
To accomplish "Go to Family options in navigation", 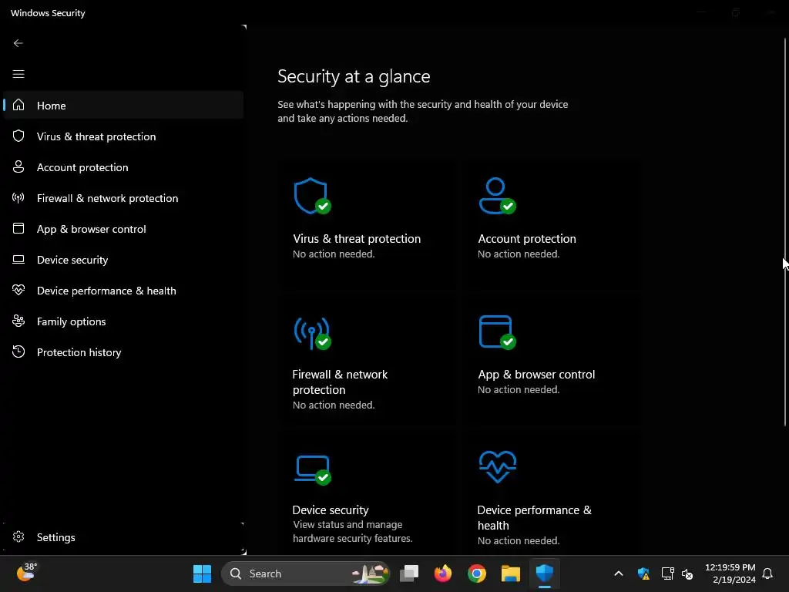I will tap(124, 321).
